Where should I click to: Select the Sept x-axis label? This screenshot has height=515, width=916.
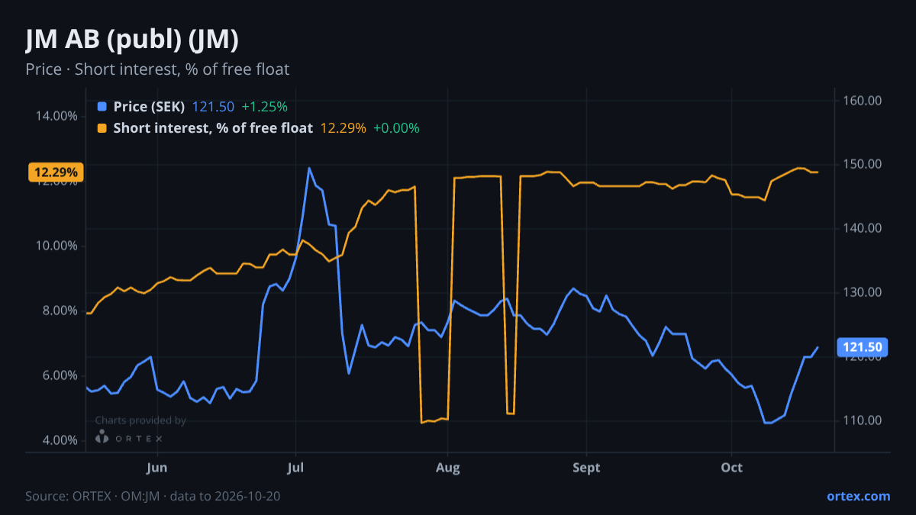[x=586, y=467]
